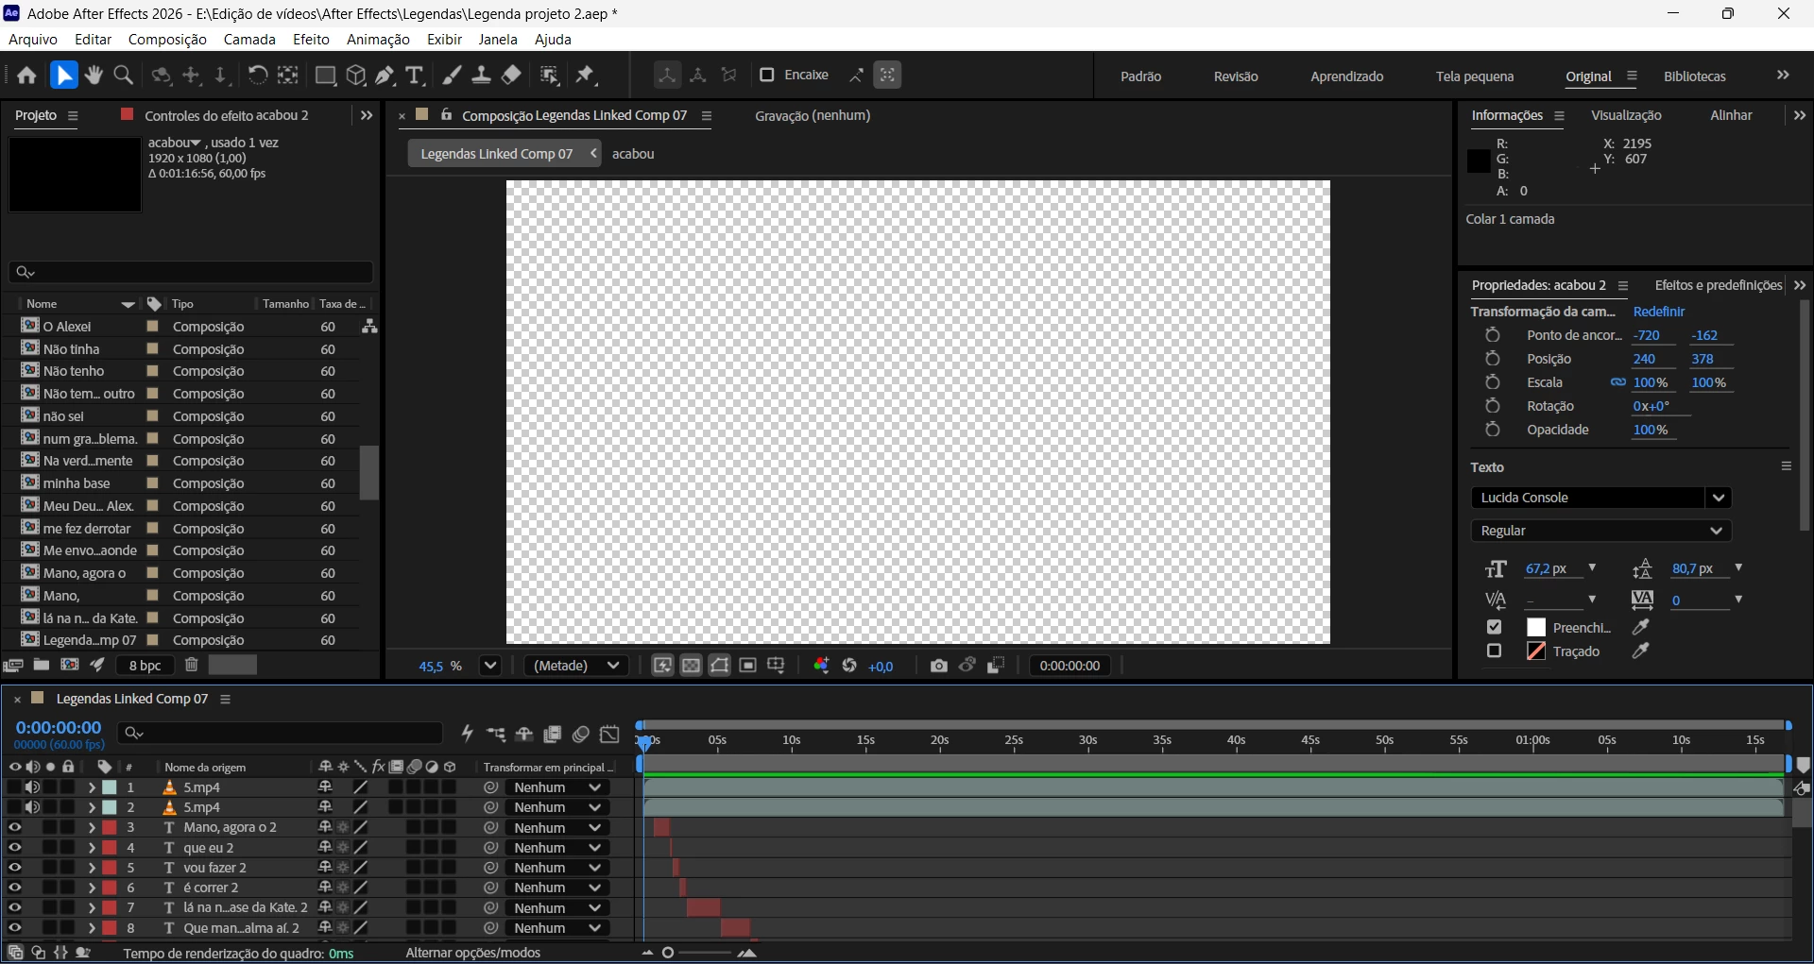Select the Pen tool
The height and width of the screenshot is (964, 1814).
tap(385, 76)
